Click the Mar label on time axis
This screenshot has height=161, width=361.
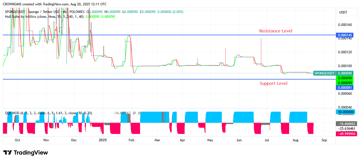click(x=158, y=140)
